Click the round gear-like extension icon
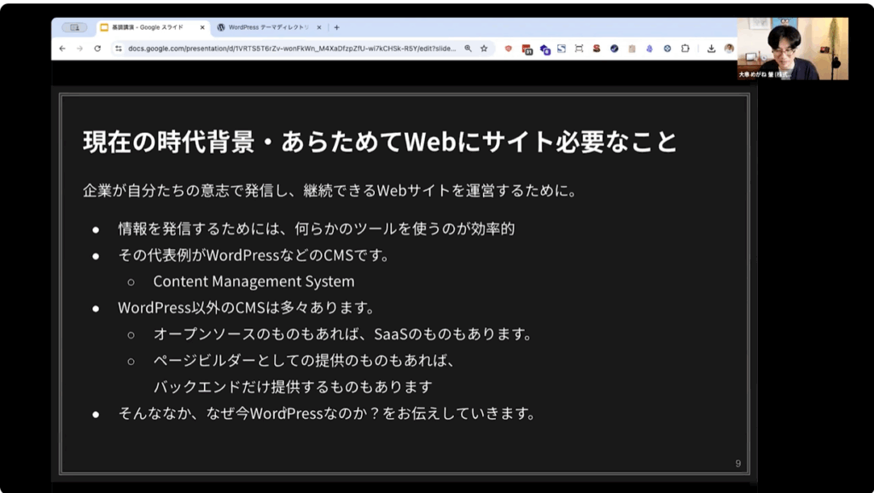Image resolution: width=874 pixels, height=493 pixels. pos(667,49)
